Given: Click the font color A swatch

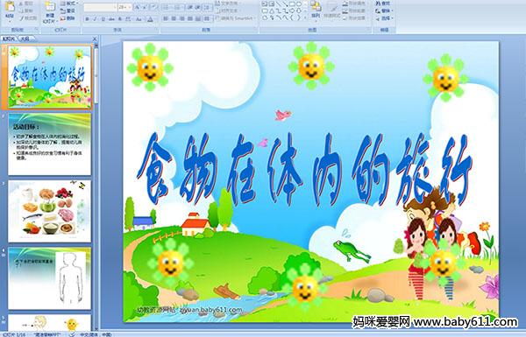Looking at the screenshot, I should [x=150, y=19].
